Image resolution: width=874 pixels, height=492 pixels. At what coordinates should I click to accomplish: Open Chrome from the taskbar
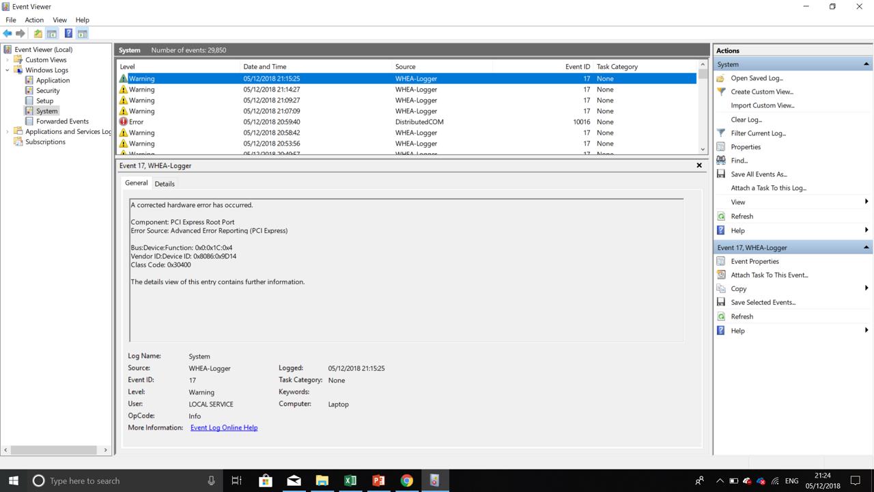[406, 480]
